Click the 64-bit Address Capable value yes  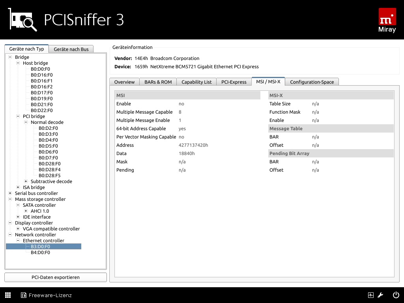click(x=182, y=129)
